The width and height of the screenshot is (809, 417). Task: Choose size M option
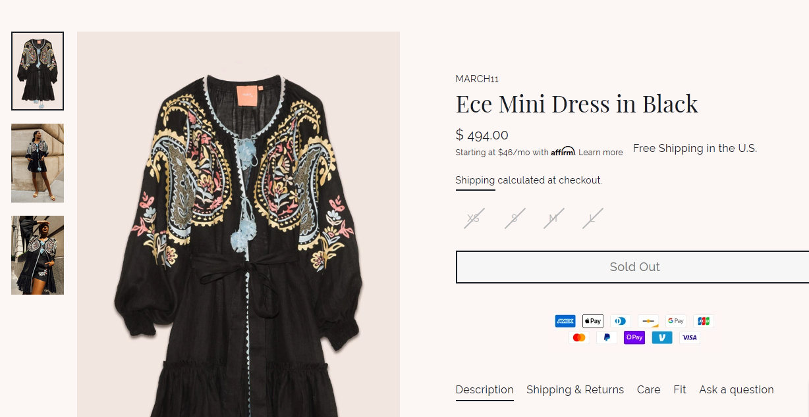click(553, 218)
